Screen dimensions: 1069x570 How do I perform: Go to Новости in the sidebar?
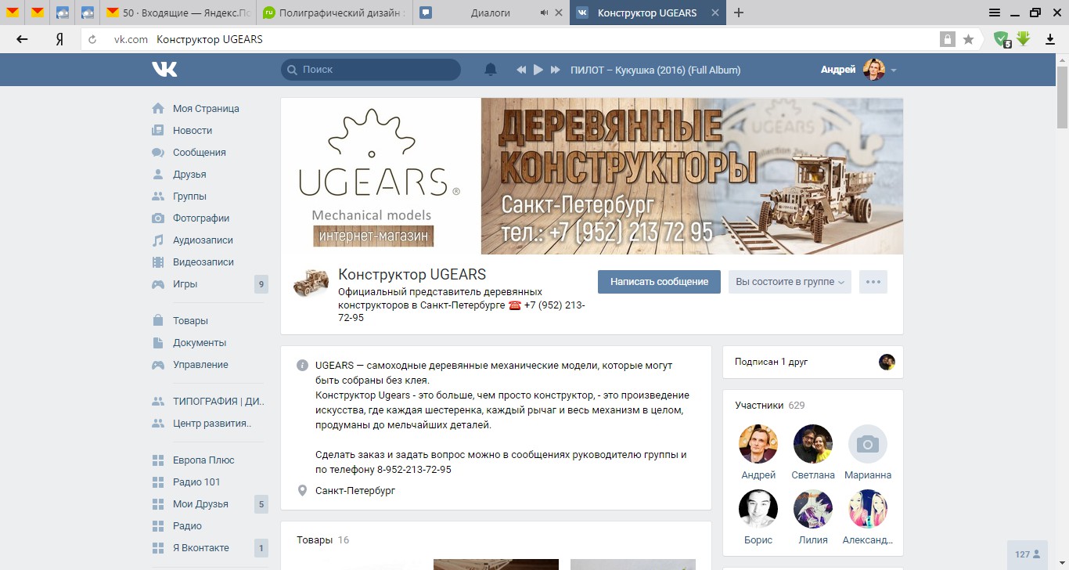click(x=193, y=131)
